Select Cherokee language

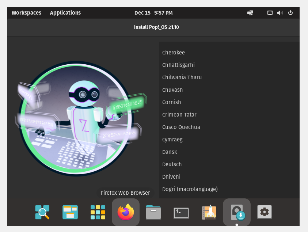click(229, 53)
